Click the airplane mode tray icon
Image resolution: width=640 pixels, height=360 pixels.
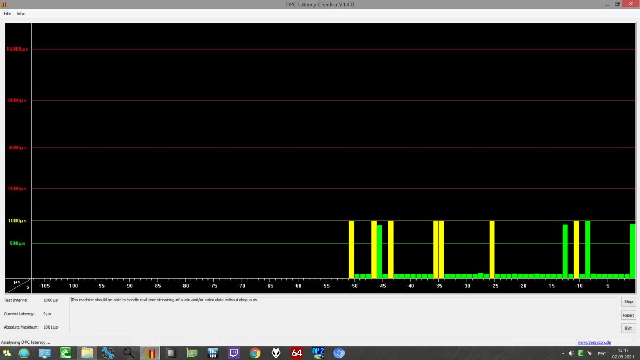pyautogui.click(x=589, y=354)
